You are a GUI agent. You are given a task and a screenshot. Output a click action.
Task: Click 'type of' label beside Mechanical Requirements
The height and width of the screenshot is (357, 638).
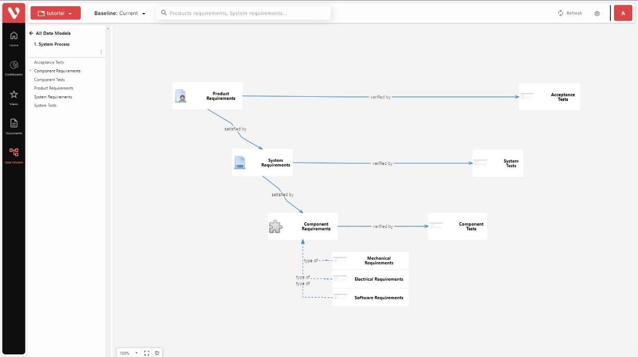[x=310, y=260]
